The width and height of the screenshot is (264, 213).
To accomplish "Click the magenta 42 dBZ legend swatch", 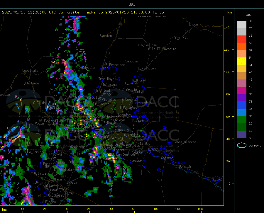I will tap(242, 91).
